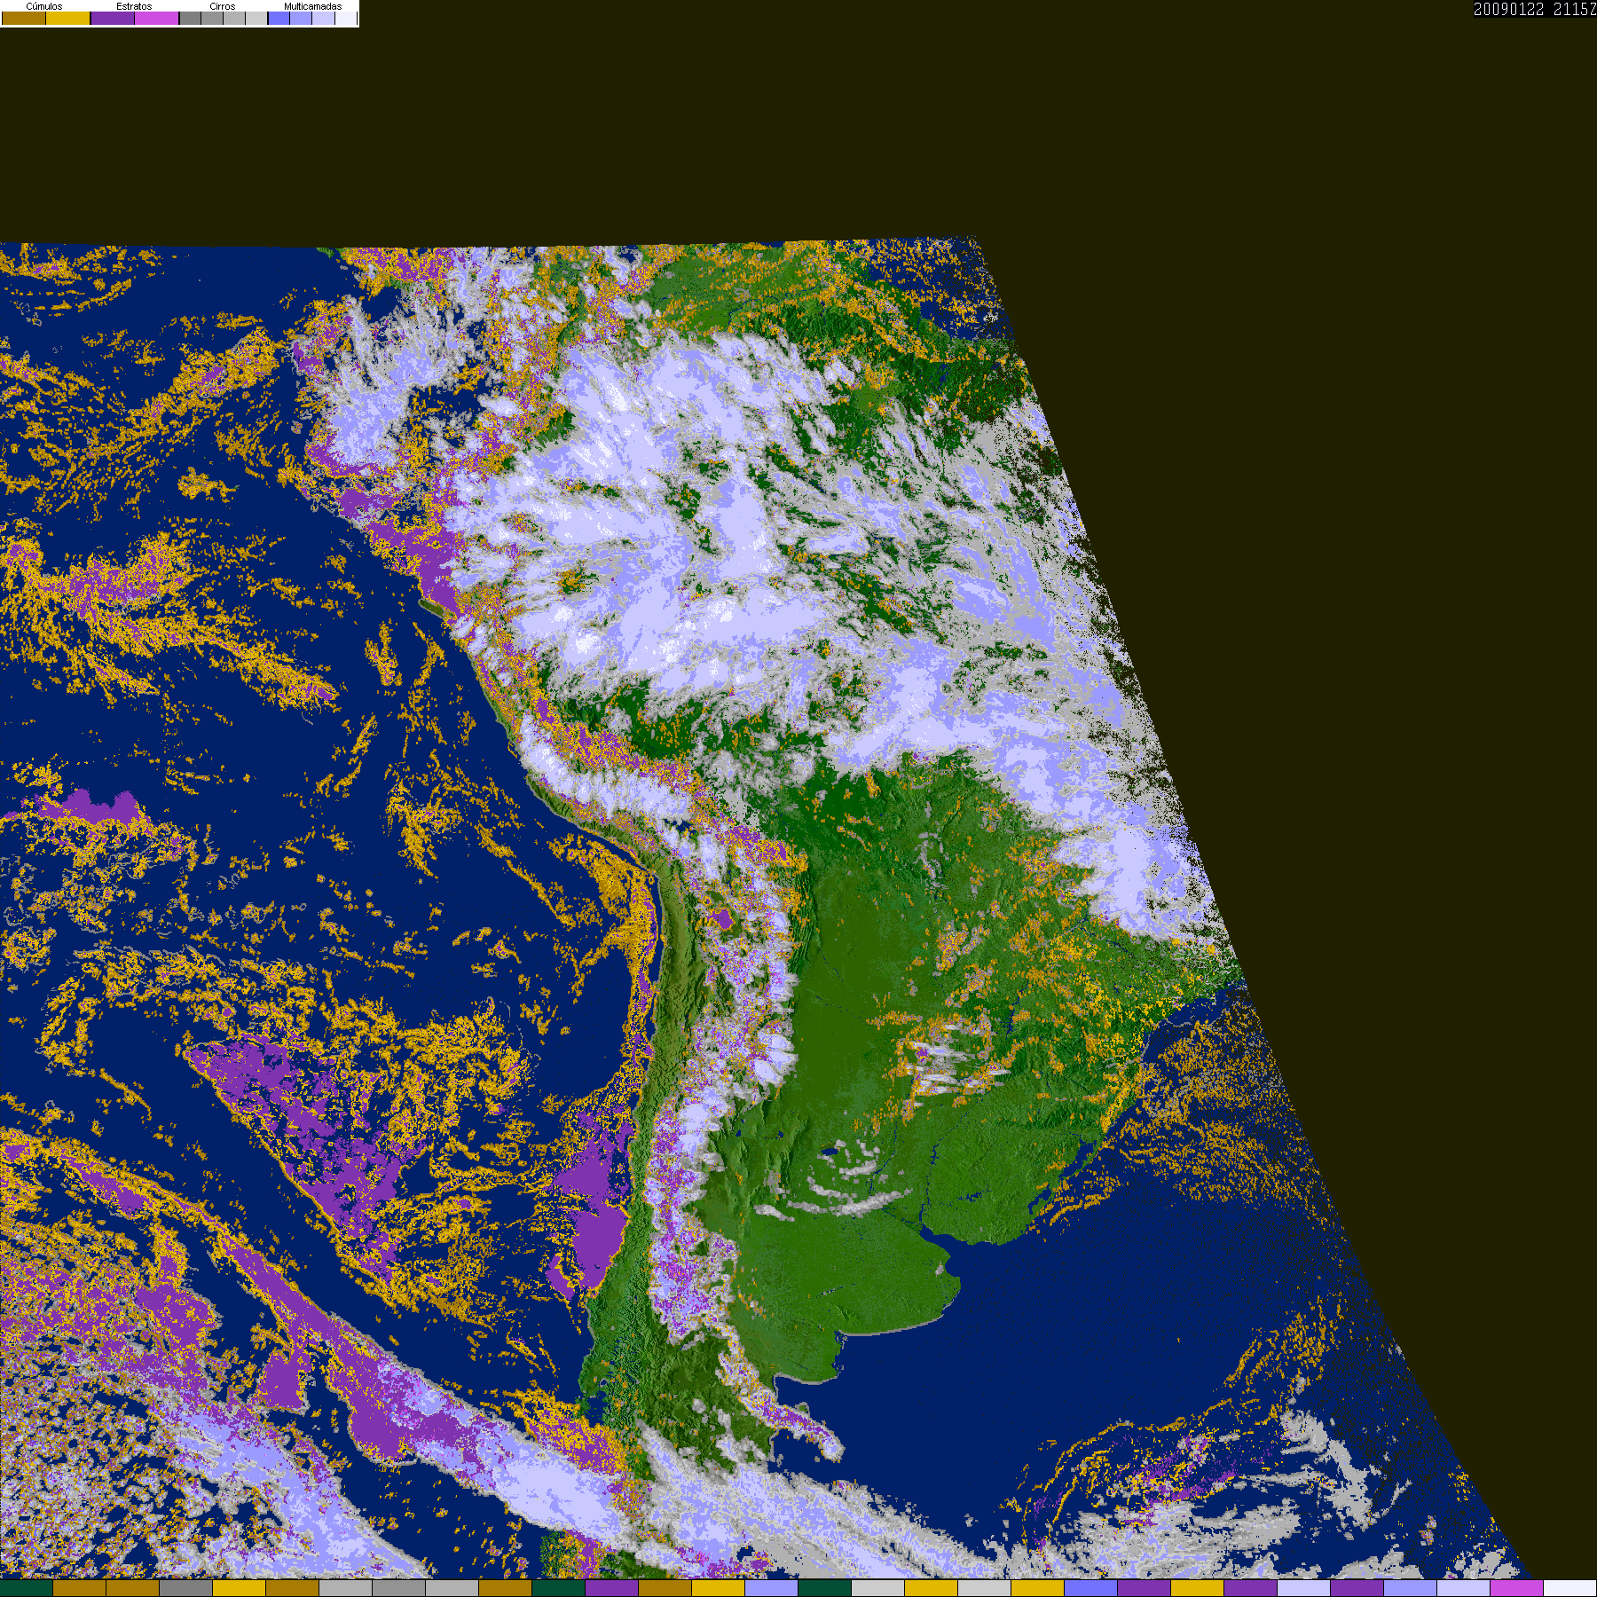Select the dark purple Estratos legend swatch
Screen dimensions: 1597x1597
113,18
